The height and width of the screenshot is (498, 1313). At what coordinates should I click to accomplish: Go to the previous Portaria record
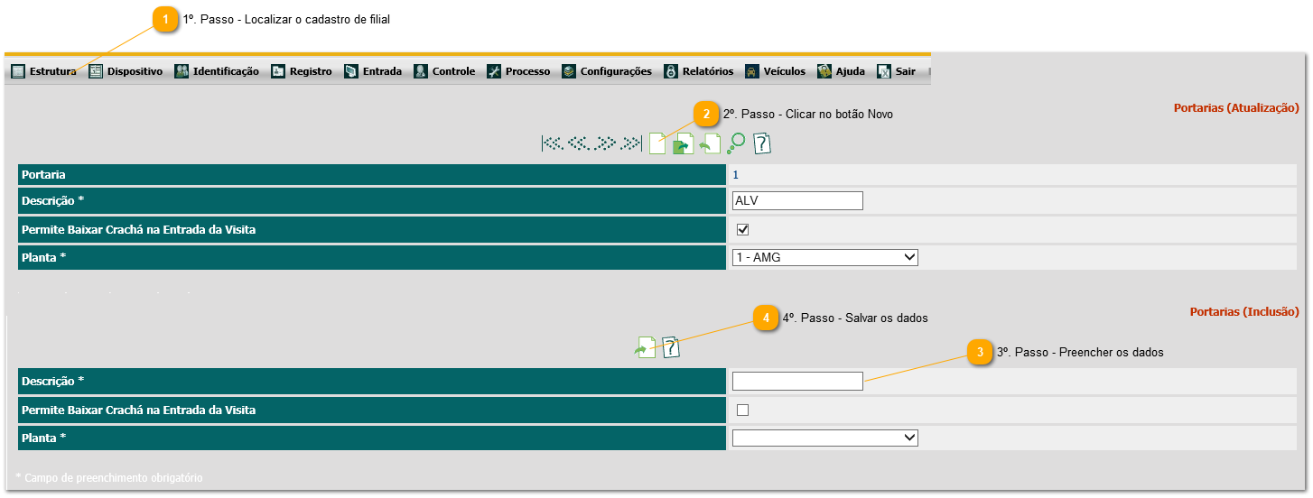(x=579, y=143)
